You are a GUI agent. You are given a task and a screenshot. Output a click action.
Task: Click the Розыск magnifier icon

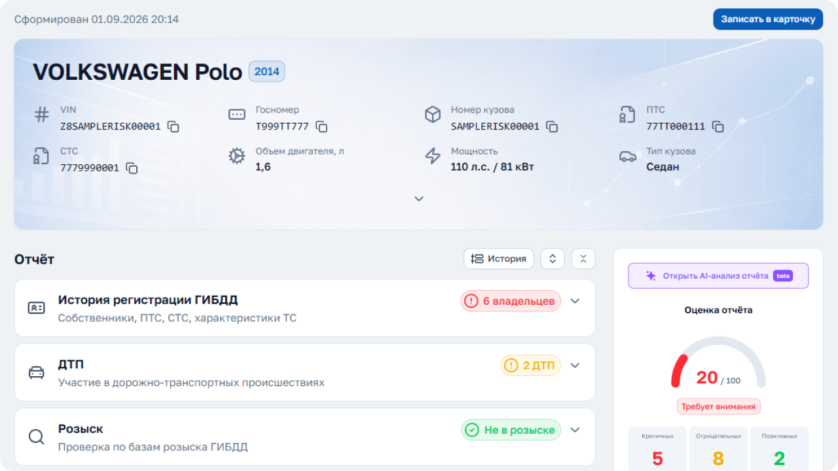pyautogui.click(x=36, y=436)
